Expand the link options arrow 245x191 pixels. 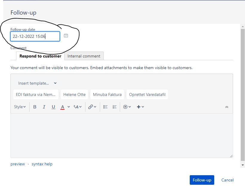coord(95,107)
